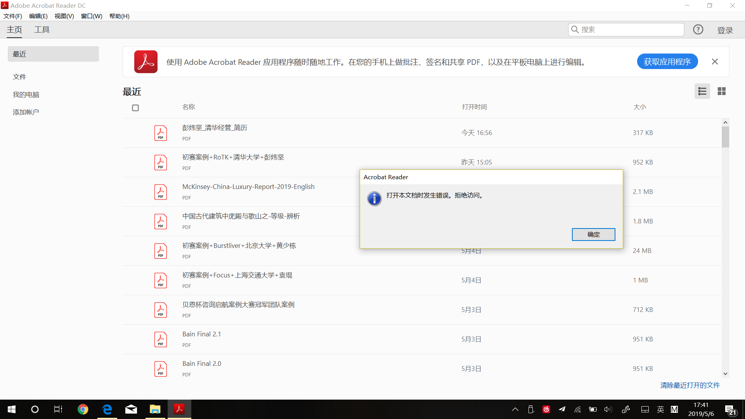Click PDF icon for Bain Final 2.1
Viewport: 745px width, 419px height.
coord(161,339)
